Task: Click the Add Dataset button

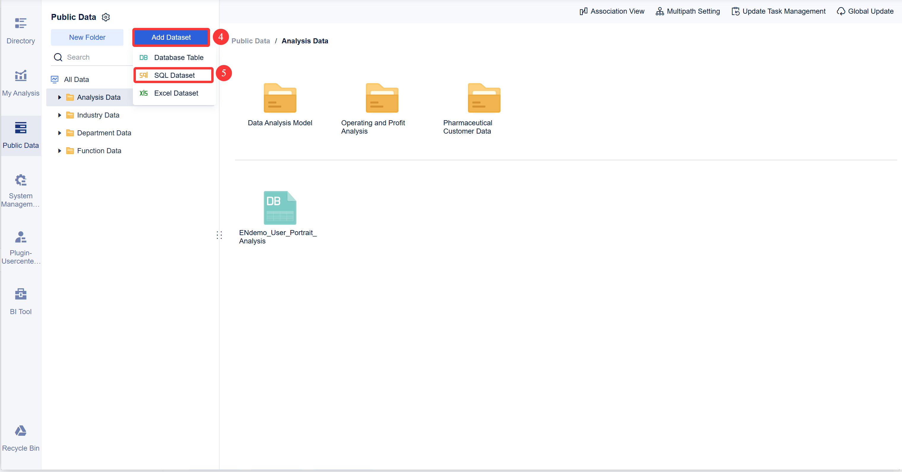Action: tap(171, 37)
